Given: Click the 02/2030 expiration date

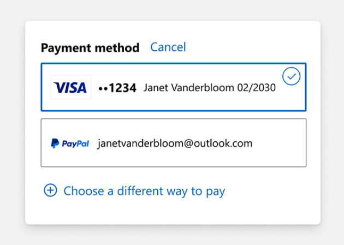Looking at the screenshot, I should point(256,88).
